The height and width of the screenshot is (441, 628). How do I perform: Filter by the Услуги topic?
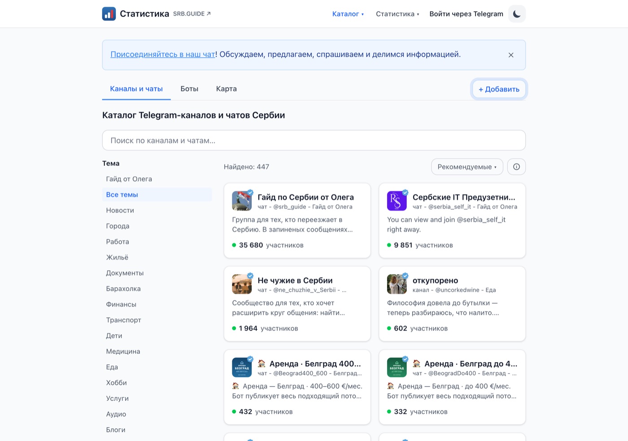[x=157, y=398]
